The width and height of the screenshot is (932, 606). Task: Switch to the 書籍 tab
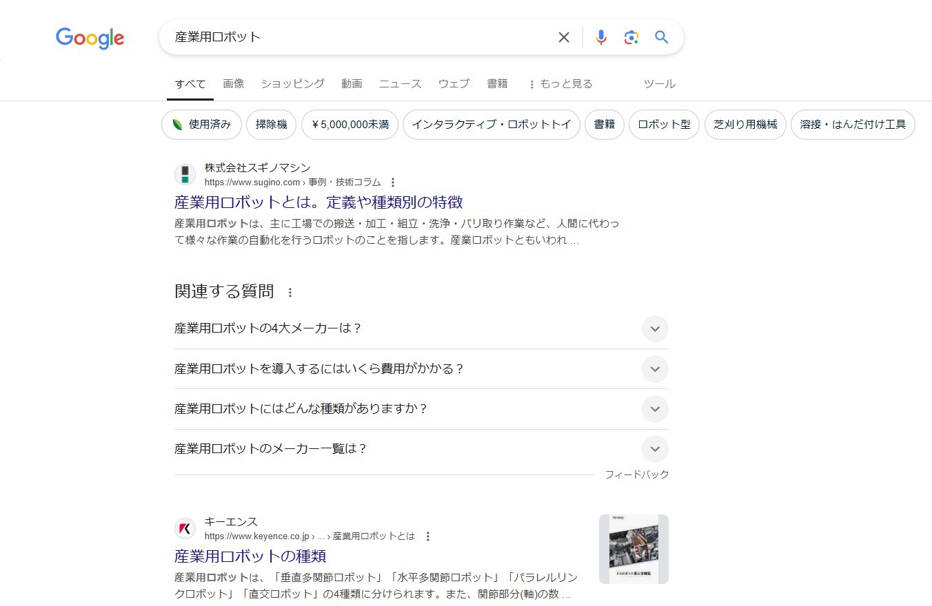497,83
